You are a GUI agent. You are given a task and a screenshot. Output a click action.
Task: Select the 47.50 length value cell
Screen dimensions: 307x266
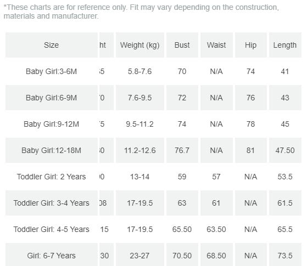click(285, 150)
